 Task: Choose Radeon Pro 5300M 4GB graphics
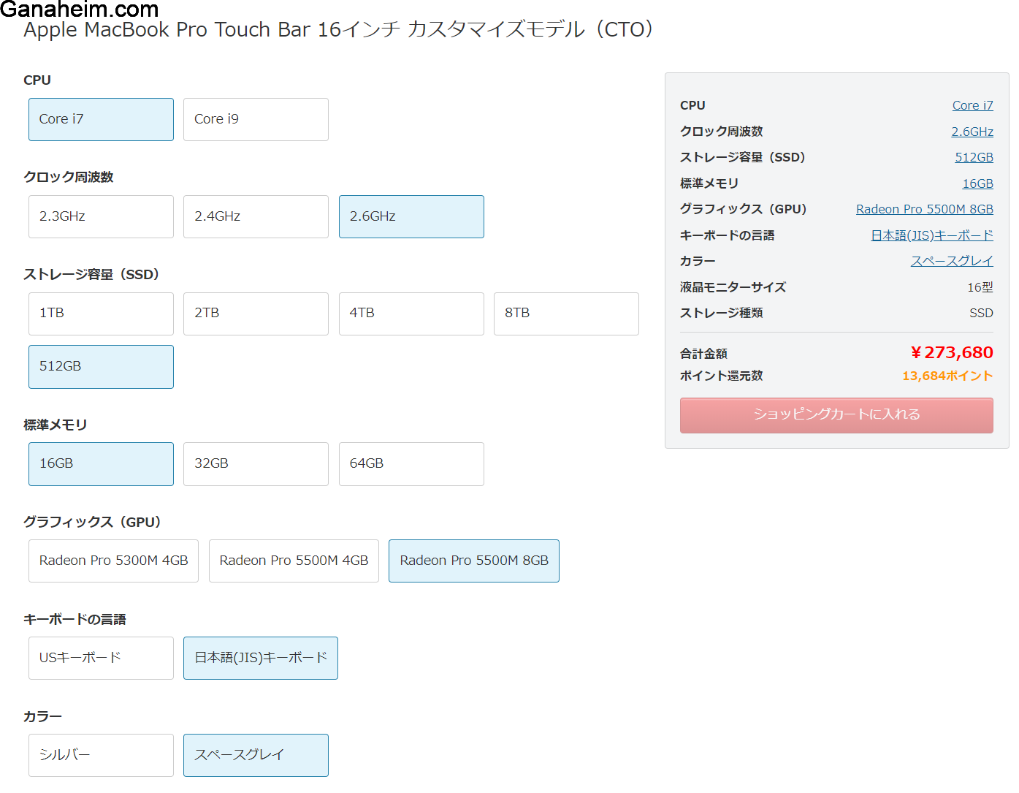click(113, 561)
